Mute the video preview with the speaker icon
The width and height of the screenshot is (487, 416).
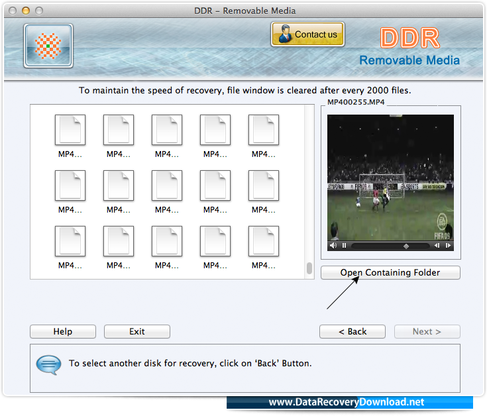coord(333,246)
